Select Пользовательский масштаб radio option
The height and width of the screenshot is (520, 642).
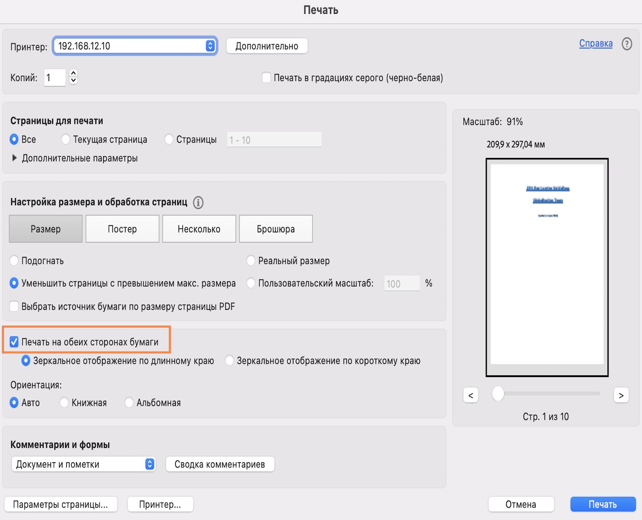pos(251,283)
